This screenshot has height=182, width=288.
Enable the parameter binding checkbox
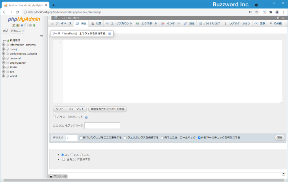54,117
